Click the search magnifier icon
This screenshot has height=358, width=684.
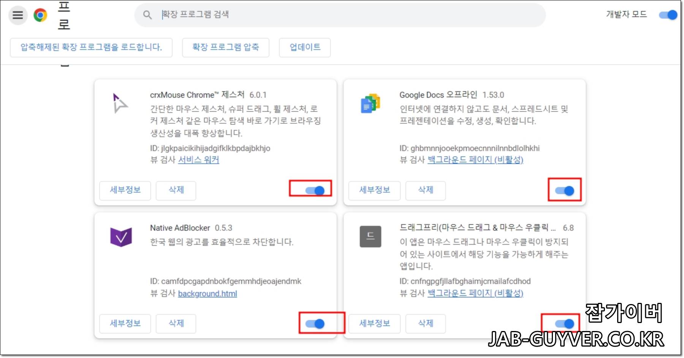[147, 15]
